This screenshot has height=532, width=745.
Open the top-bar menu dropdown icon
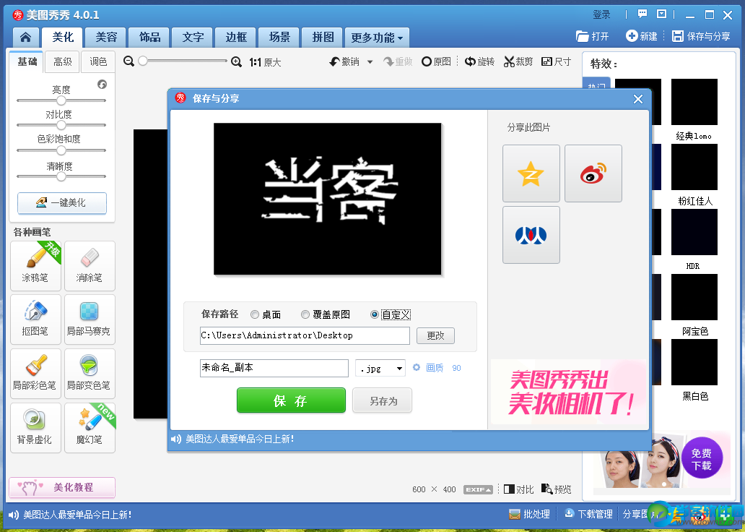[x=661, y=14]
